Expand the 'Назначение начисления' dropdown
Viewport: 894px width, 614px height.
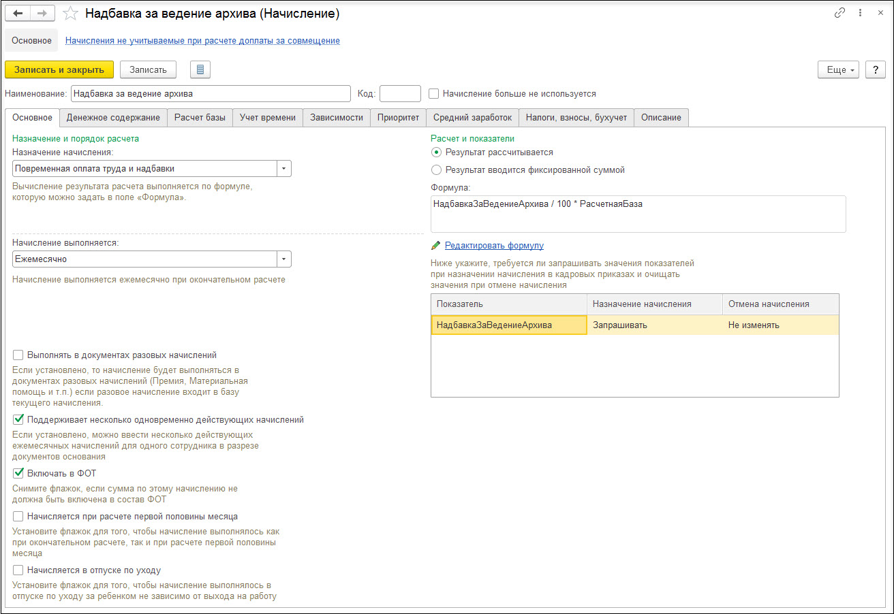pyautogui.click(x=284, y=169)
